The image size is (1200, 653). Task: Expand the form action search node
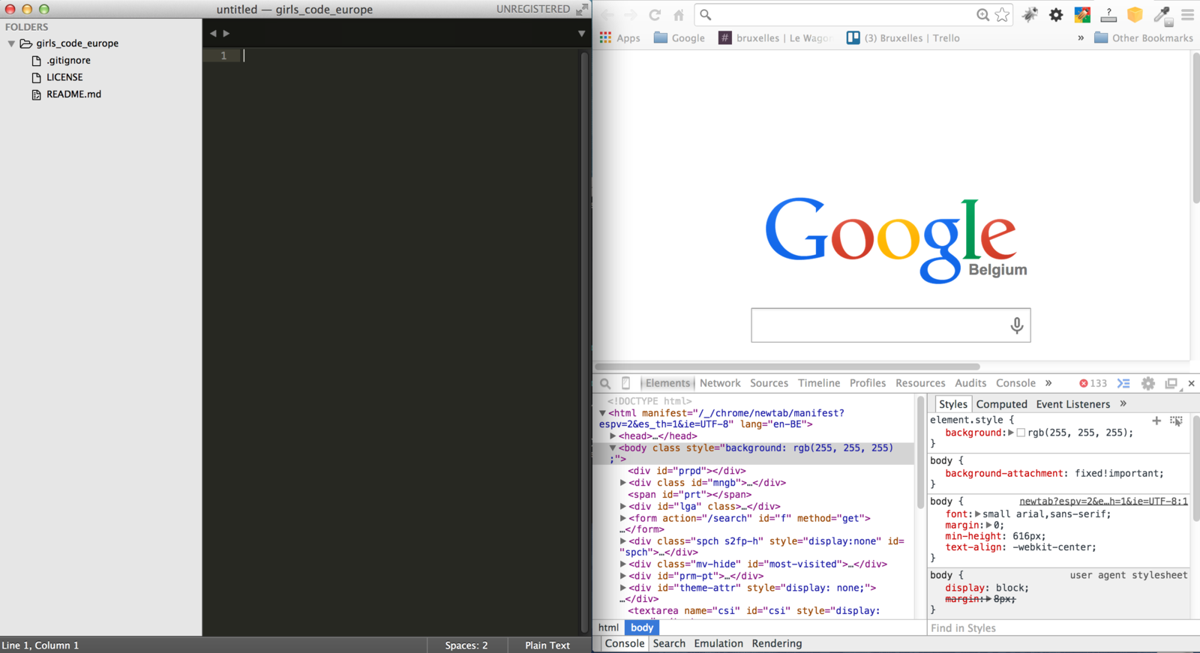623,518
